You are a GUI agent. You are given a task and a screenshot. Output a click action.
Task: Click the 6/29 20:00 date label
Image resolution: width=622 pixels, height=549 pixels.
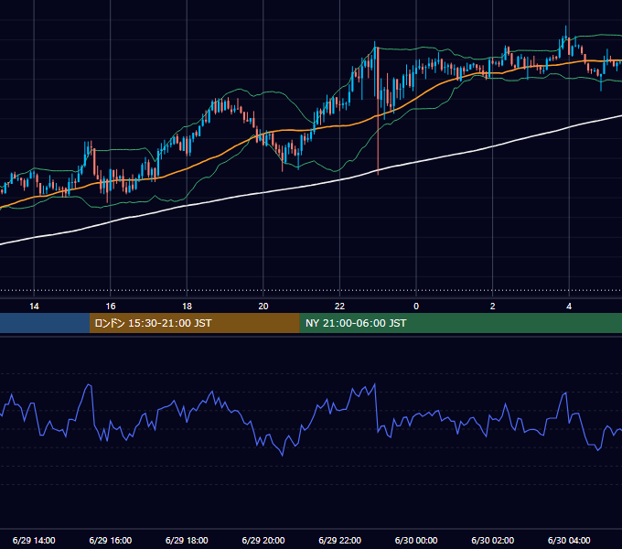tap(263, 540)
